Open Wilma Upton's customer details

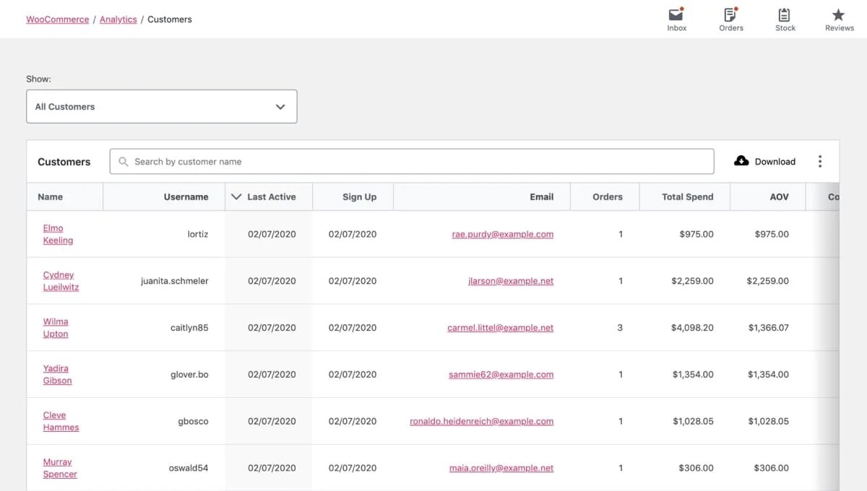click(x=56, y=327)
